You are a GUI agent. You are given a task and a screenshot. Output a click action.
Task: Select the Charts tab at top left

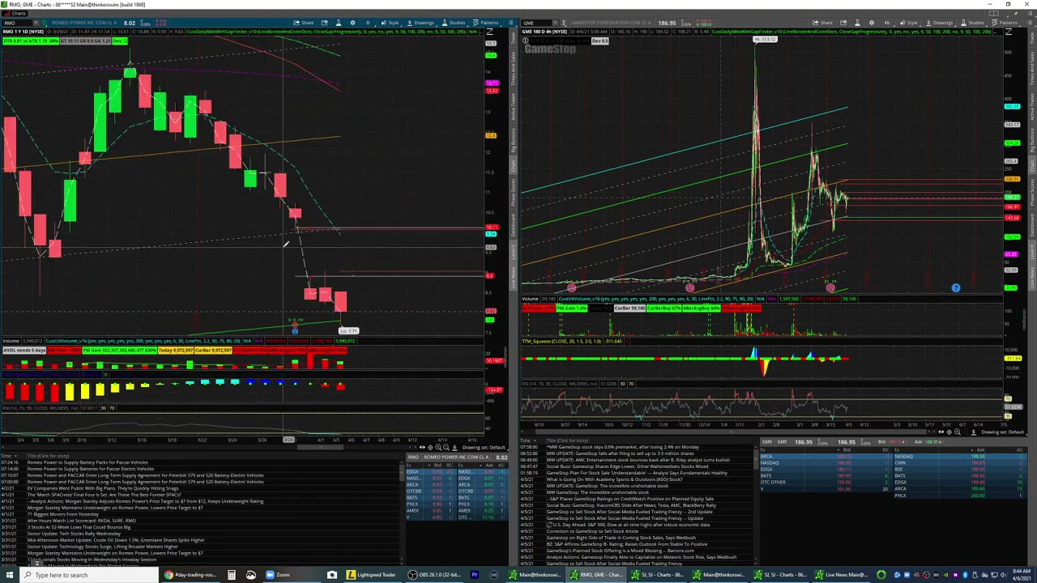[x=15, y=13]
